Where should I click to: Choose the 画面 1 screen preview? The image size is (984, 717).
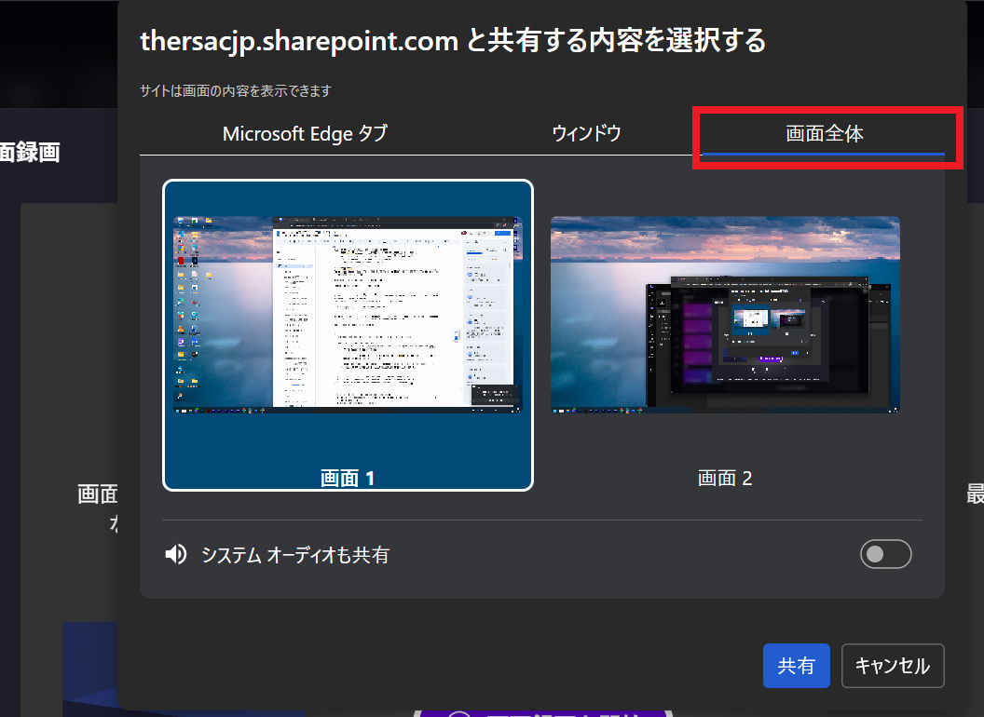point(348,333)
